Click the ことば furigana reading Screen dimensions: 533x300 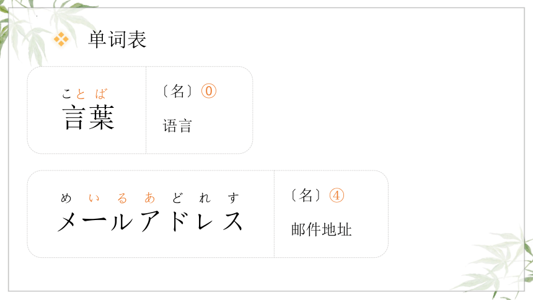(x=85, y=94)
